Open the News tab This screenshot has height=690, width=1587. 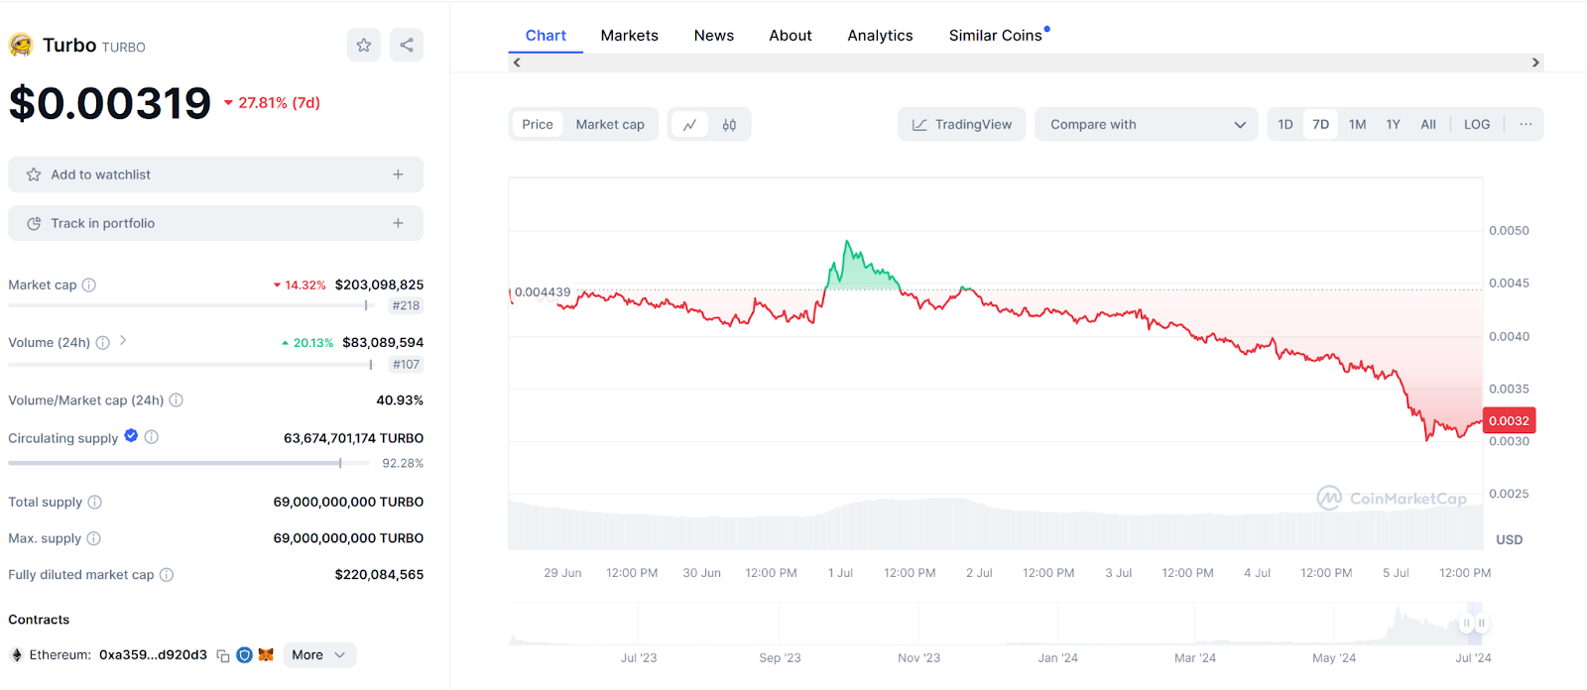tap(714, 36)
